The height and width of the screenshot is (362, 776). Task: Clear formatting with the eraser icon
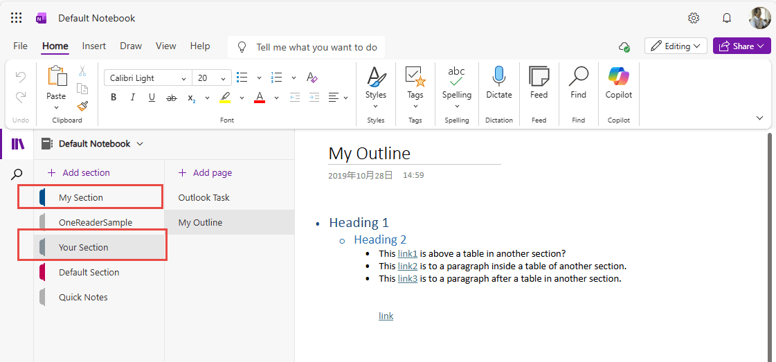coord(312,78)
